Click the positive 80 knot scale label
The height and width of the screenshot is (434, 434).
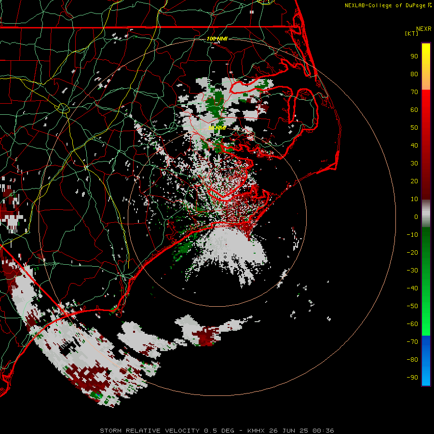[x=414, y=74]
